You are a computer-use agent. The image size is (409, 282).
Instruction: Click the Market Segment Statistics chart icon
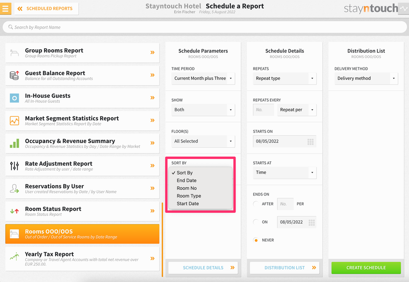click(14, 121)
